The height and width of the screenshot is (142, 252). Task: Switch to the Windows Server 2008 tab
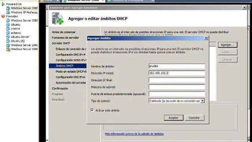tap(83, 1)
